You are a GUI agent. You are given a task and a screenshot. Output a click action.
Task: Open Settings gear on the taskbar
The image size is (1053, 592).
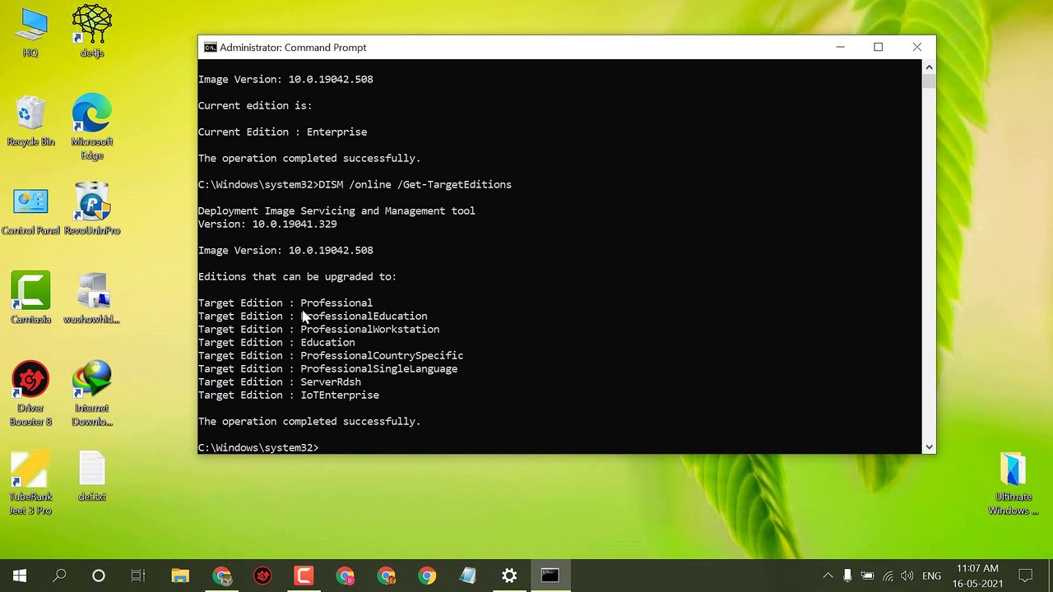[509, 576]
